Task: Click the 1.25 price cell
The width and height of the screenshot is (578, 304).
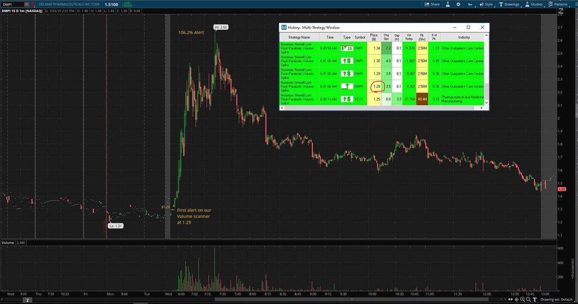Action: click(x=374, y=98)
